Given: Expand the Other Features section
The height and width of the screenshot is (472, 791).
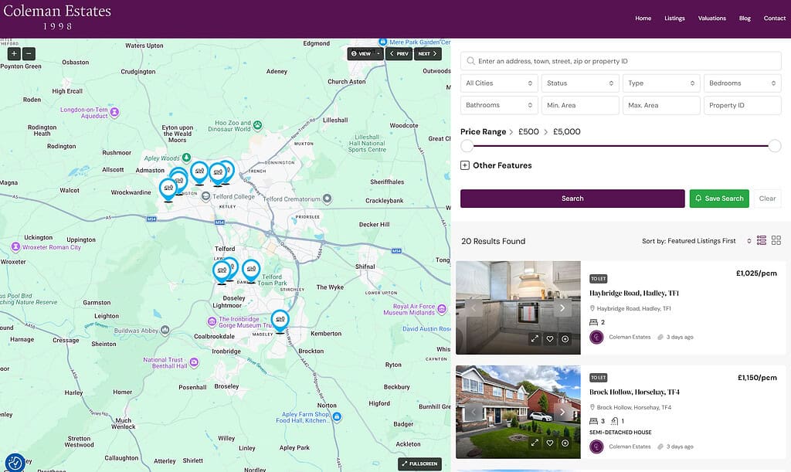Looking at the screenshot, I should [496, 165].
